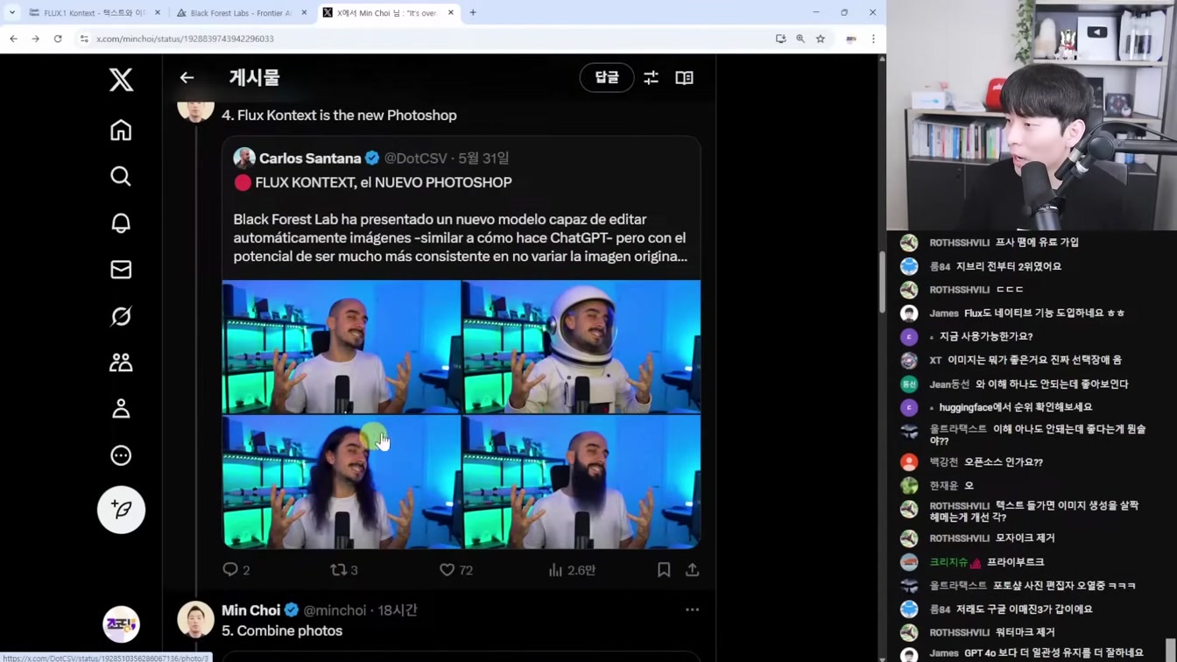Image resolution: width=1177 pixels, height=662 pixels.
Task: Reload the page in Chrome
Action: [x=58, y=39]
